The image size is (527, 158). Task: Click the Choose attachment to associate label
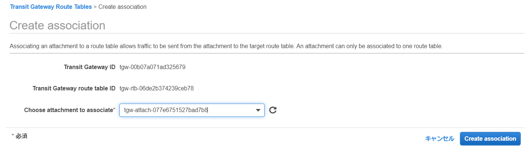click(69, 110)
